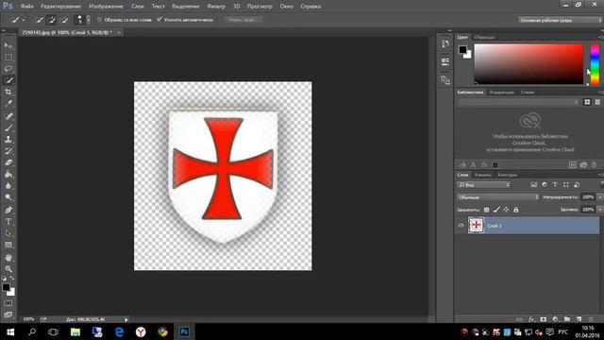Select the Dodge tool
Screen dimensions: 604x340
(8, 197)
